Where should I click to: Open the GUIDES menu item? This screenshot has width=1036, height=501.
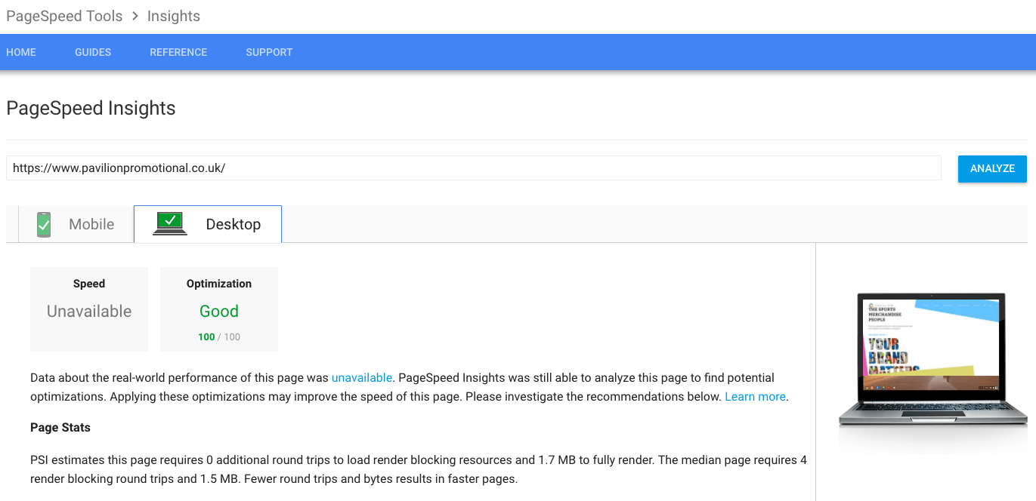[93, 52]
